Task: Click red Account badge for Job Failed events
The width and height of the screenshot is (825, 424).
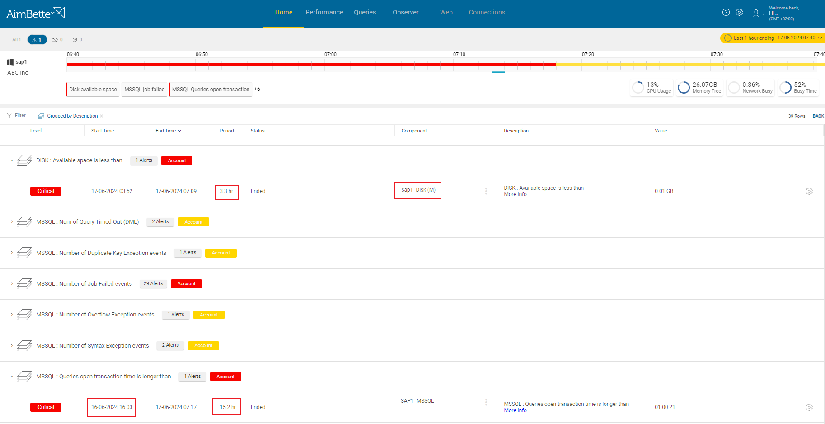Action: [186, 284]
